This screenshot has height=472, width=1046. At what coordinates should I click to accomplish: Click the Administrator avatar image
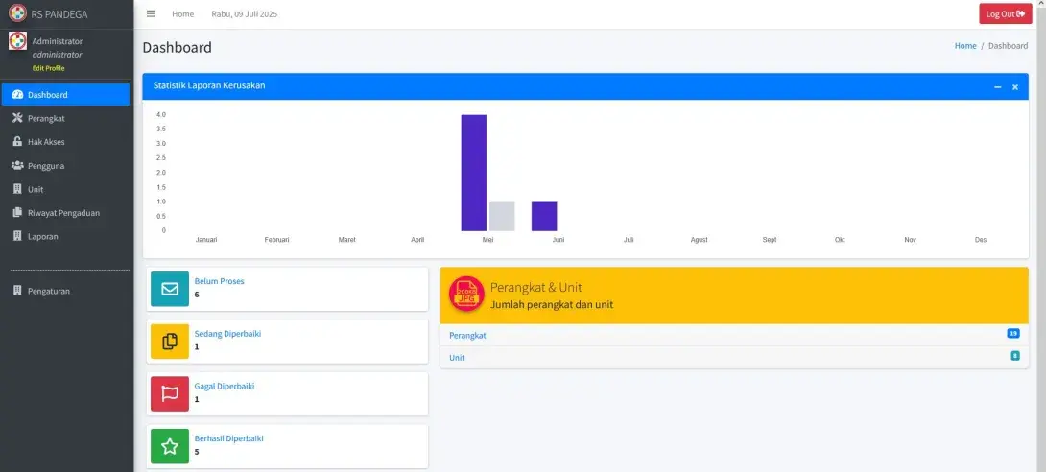pyautogui.click(x=17, y=41)
